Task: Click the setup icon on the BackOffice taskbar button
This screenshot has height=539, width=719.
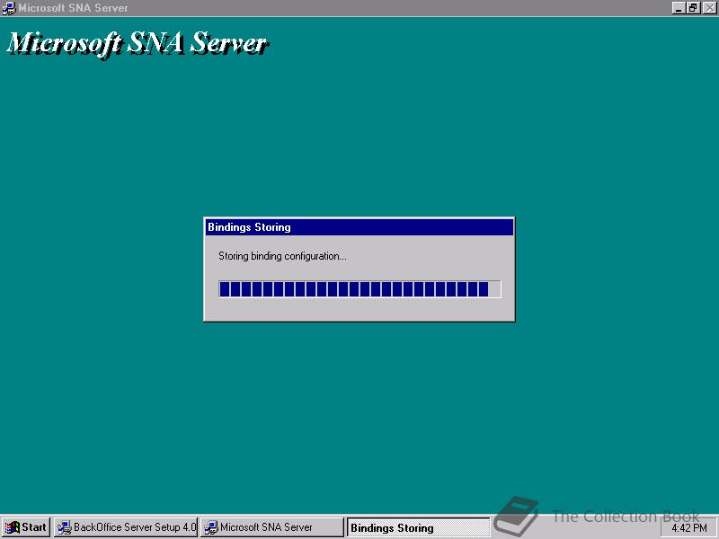Action: (x=64, y=527)
